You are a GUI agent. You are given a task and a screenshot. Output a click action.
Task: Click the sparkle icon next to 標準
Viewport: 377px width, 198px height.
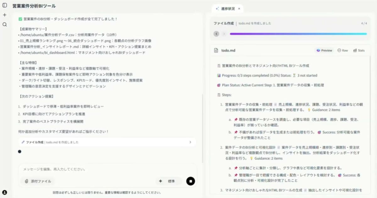click(160, 181)
